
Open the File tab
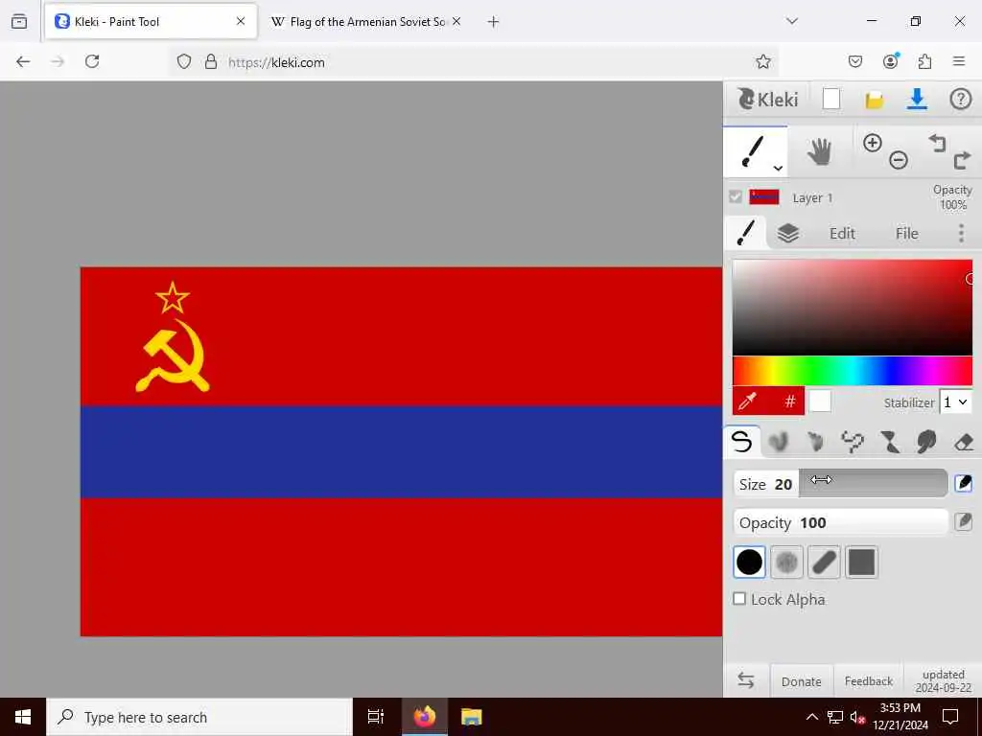[907, 234]
